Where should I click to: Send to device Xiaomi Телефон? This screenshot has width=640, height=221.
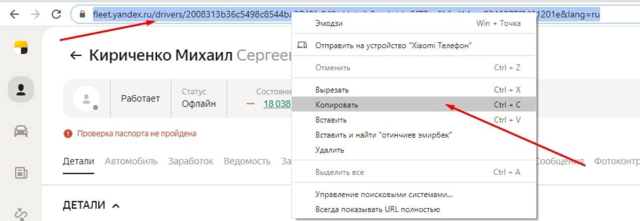click(x=393, y=45)
